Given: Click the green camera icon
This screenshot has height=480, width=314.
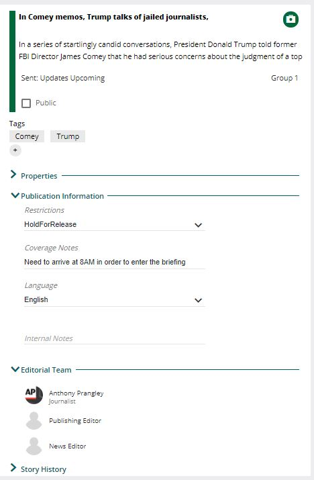Looking at the screenshot, I should pos(291,19).
